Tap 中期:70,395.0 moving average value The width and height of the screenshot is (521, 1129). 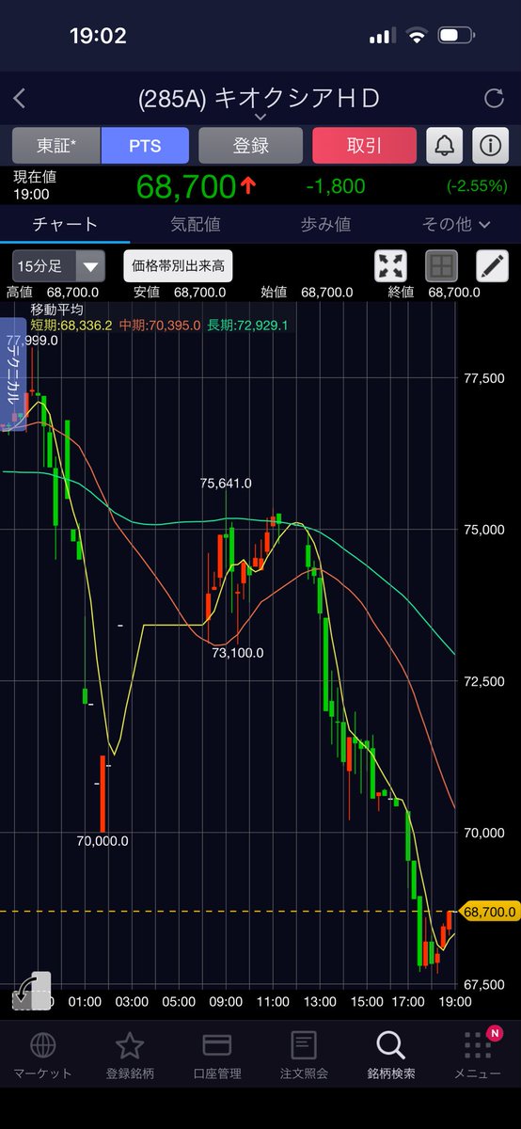pos(160,325)
